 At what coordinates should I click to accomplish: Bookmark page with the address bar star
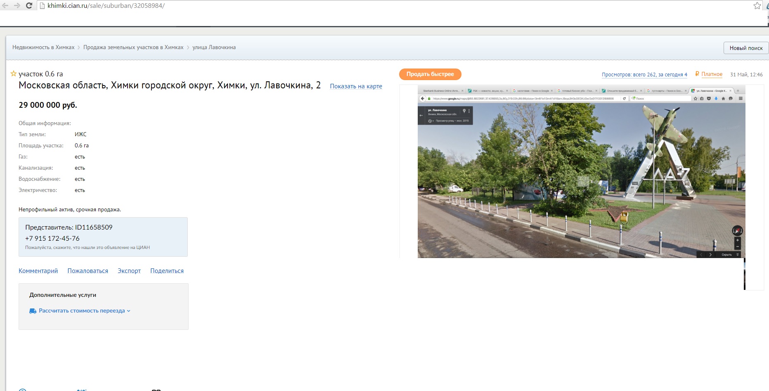click(x=757, y=6)
